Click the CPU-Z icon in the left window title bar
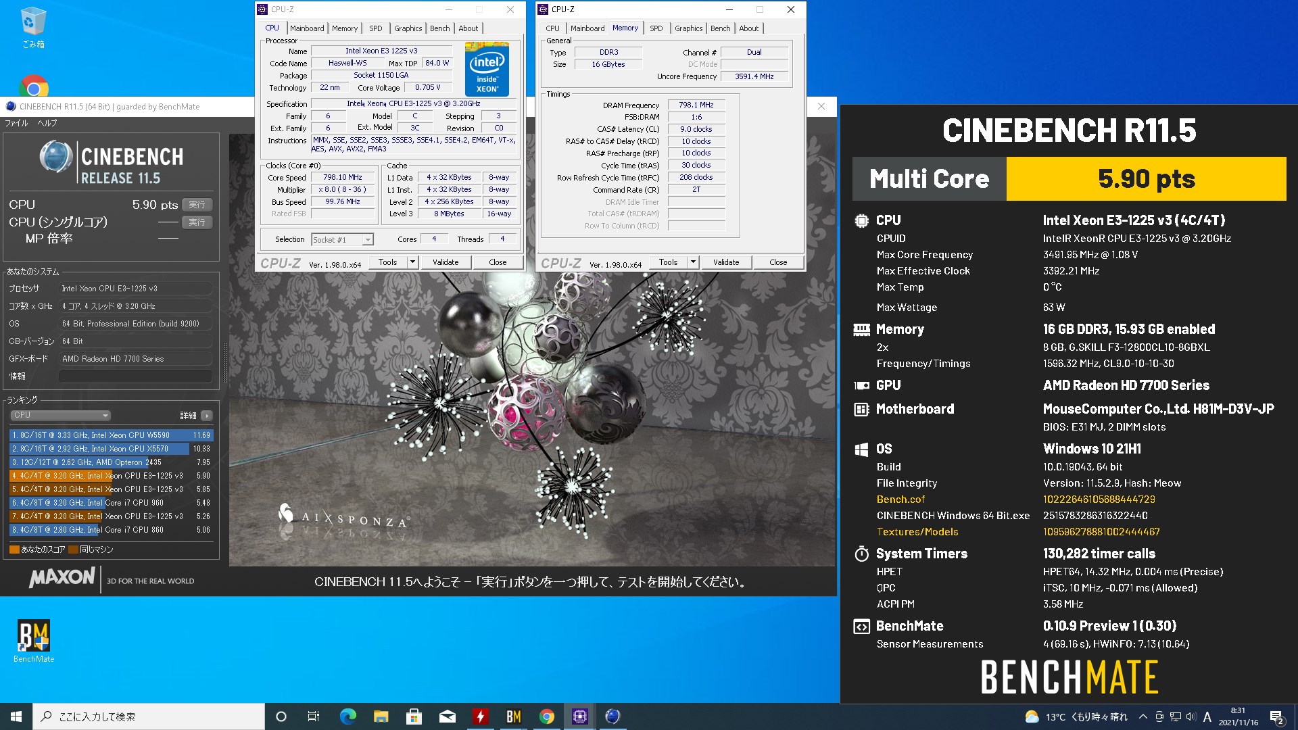This screenshot has width=1298, height=730. pyautogui.click(x=262, y=9)
